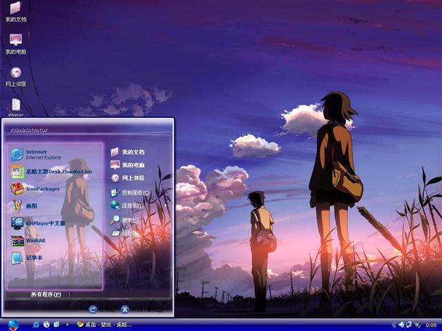The image size is (442, 331).
Task: Open 我的文档 in Start menu right column
Action: point(127,152)
